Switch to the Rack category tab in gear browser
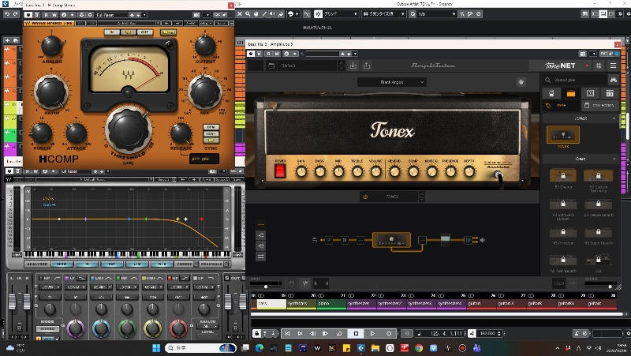 (609, 93)
